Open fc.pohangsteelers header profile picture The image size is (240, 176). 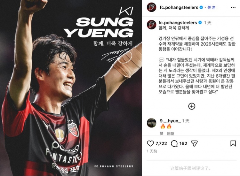coord(151,7)
